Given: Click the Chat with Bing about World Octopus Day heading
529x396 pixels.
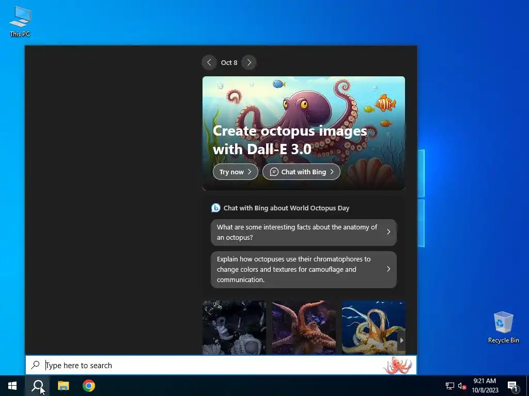Looking at the screenshot, I should pyautogui.click(x=286, y=208).
